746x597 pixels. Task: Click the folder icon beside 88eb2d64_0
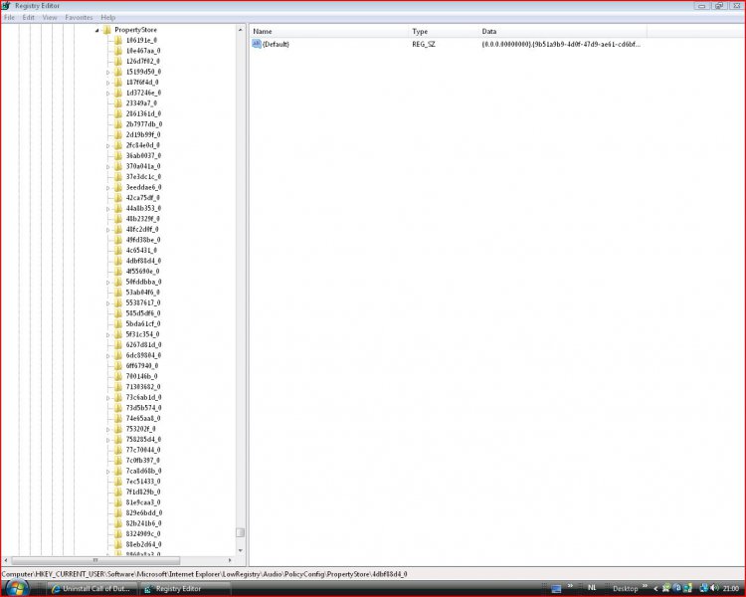click(x=118, y=544)
